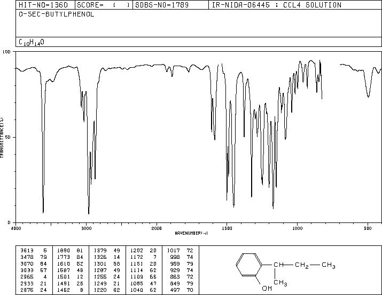Select the 1085 wavenumber cell
The image size is (382, 295).
tap(137, 283)
